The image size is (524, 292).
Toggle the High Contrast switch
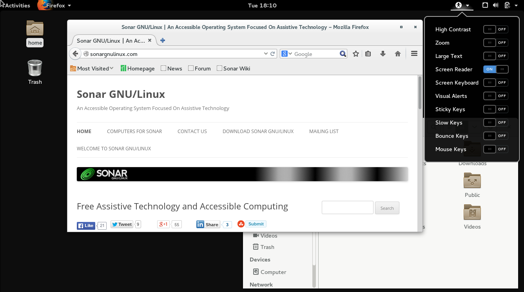[496, 29]
